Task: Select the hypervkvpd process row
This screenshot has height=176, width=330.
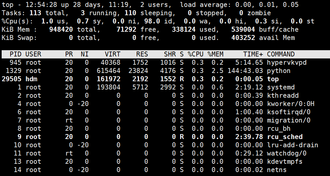Action: 165,62
